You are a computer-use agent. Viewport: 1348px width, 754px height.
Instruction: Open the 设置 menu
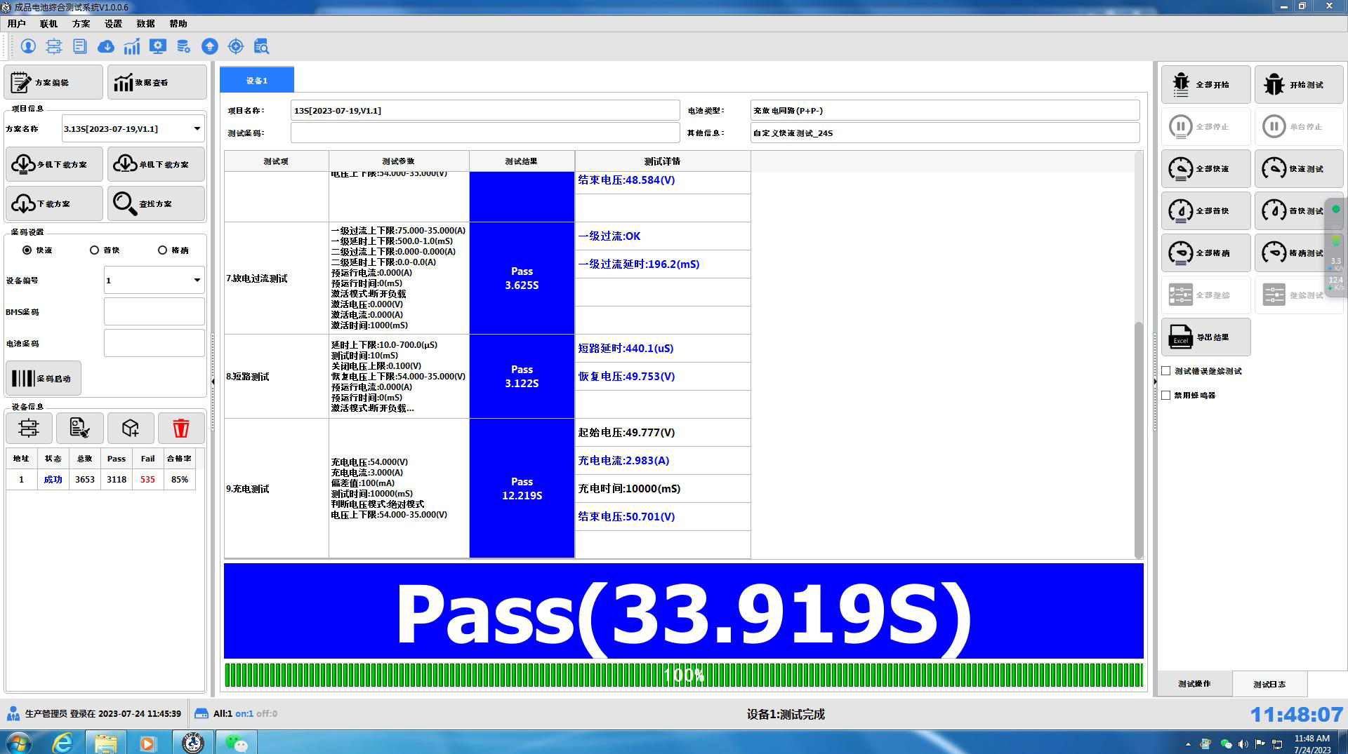pos(113,24)
